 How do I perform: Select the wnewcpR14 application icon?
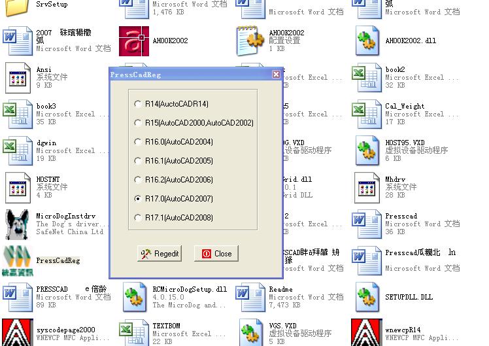point(367,332)
